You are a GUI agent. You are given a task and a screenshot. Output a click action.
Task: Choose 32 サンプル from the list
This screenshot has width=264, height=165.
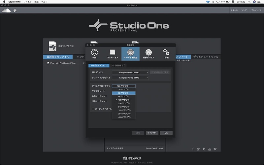124,93
